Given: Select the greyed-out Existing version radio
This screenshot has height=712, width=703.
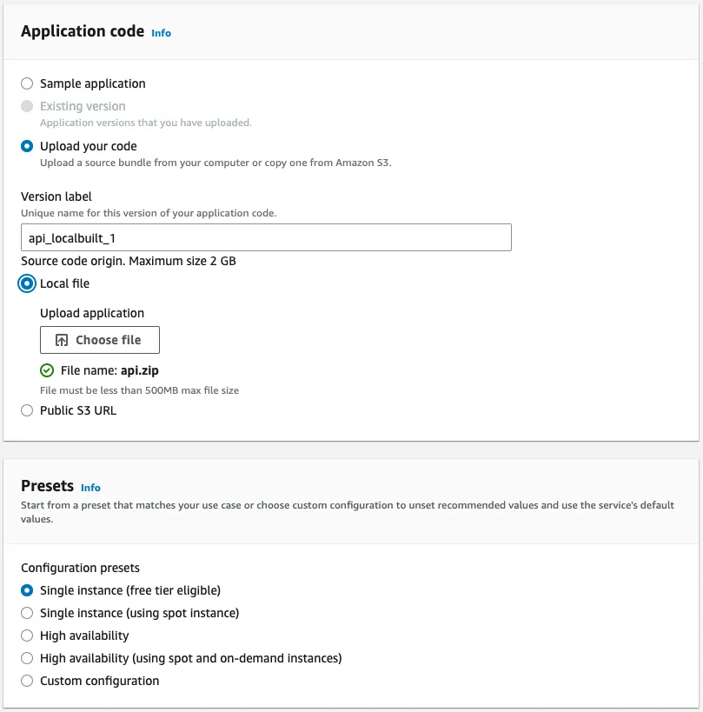Looking at the screenshot, I should [27, 106].
